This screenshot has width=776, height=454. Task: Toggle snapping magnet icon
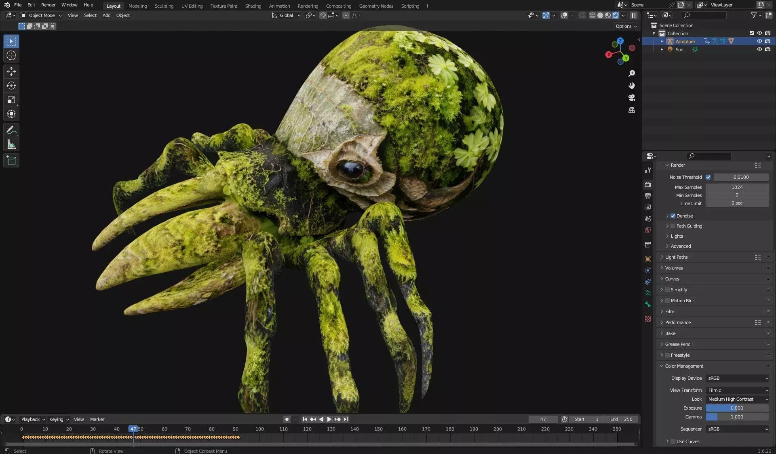[x=323, y=15]
